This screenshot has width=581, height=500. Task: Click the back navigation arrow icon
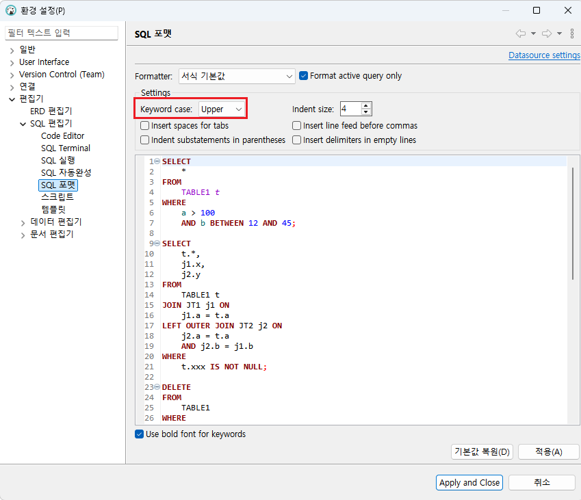521,34
